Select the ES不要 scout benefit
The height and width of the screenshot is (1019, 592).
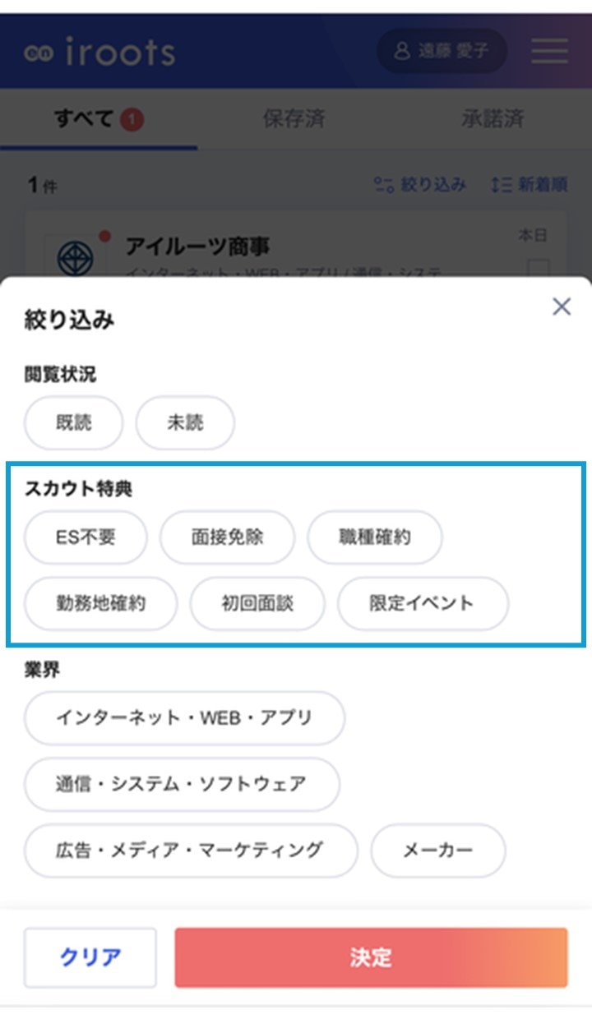(x=86, y=537)
